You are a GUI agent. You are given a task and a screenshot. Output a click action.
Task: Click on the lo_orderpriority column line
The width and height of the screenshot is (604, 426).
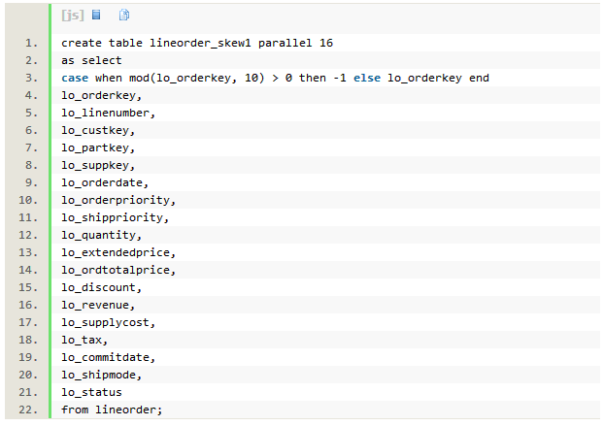coord(117,200)
